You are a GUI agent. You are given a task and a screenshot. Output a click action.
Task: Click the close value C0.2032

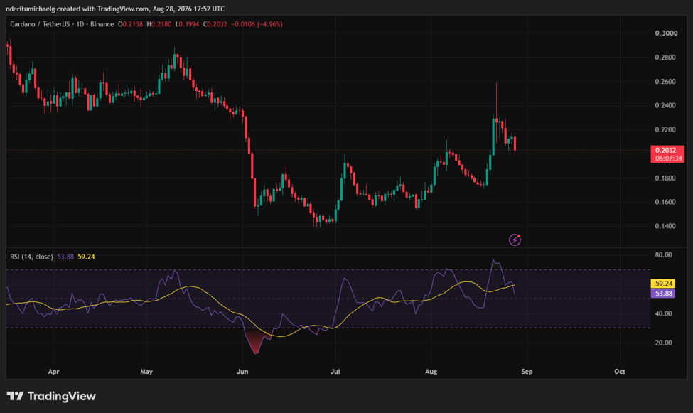[215, 24]
